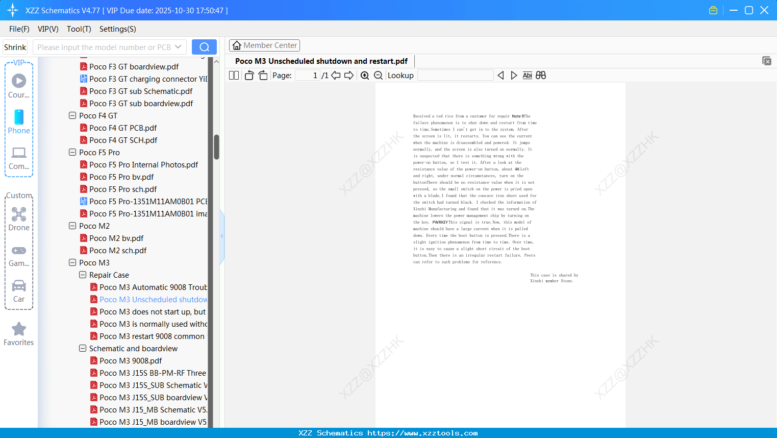
Task: Rotate the PDF page clockwise
Action: 263,76
